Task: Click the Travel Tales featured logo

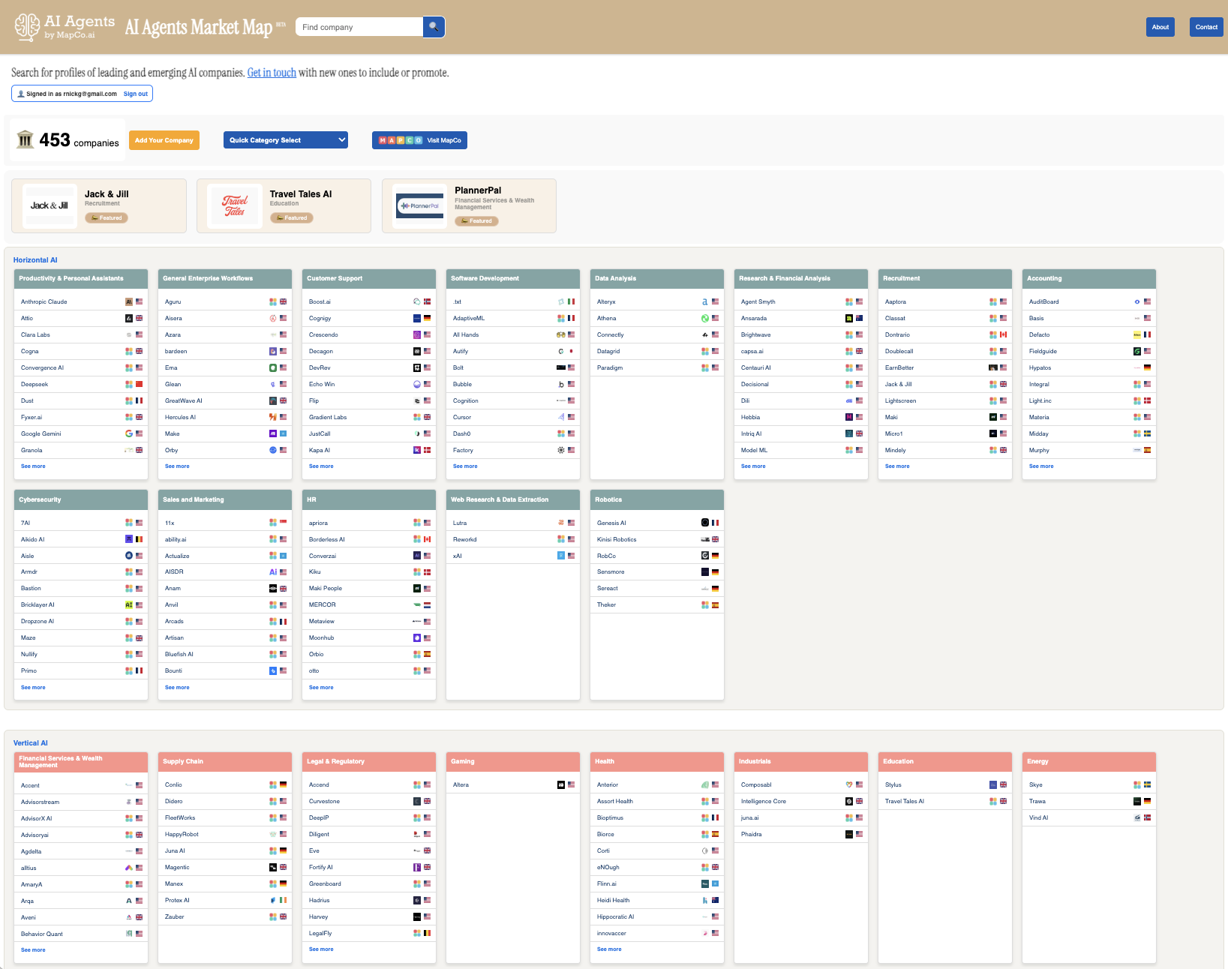Action: [235, 205]
